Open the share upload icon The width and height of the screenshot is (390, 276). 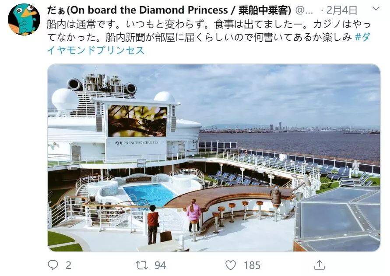tap(320, 265)
